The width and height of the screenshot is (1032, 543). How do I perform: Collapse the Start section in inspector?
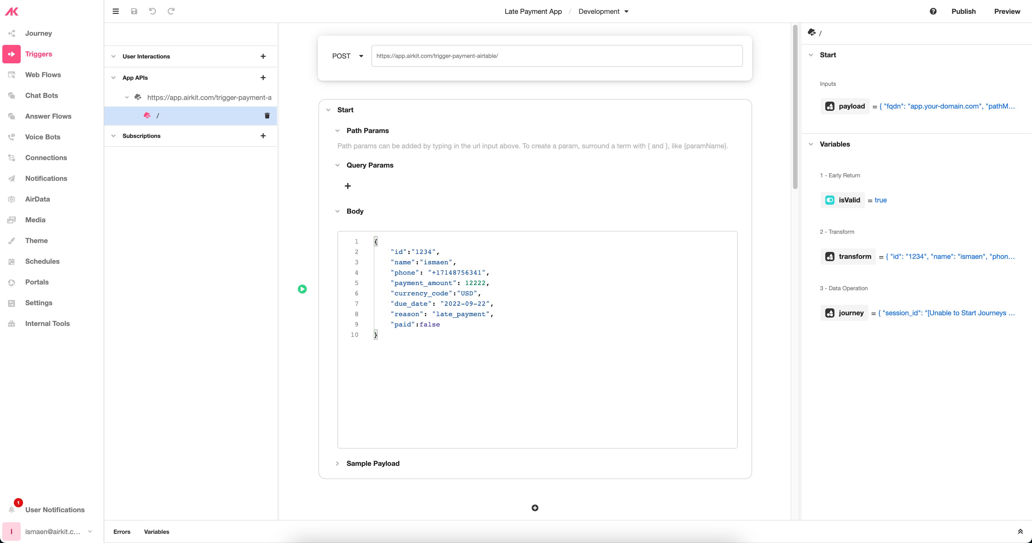[x=811, y=55]
